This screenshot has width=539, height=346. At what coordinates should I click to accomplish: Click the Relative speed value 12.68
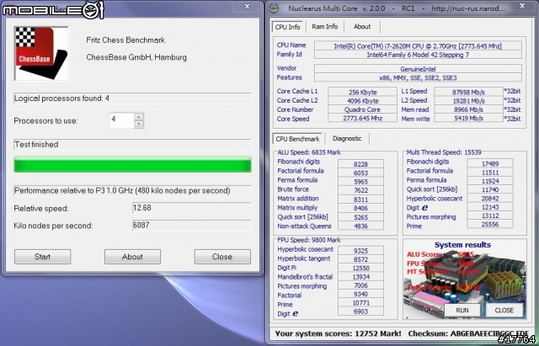[x=191, y=208]
